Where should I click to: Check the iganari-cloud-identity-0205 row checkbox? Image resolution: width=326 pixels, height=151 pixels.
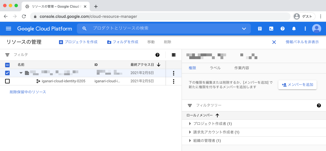pos(7,81)
